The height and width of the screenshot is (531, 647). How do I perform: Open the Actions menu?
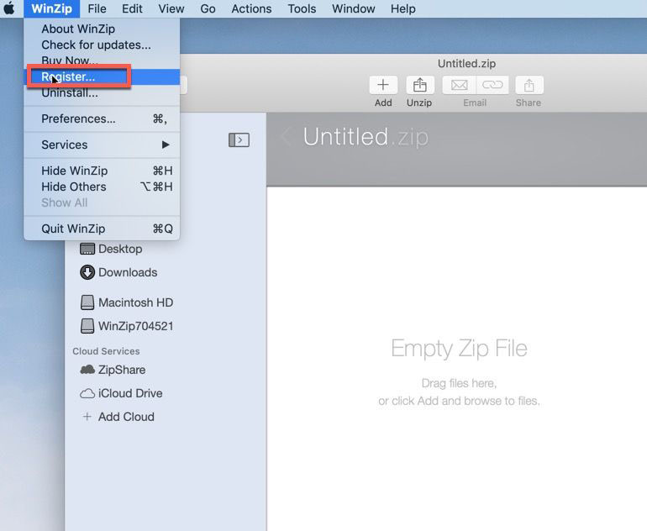pyautogui.click(x=251, y=8)
